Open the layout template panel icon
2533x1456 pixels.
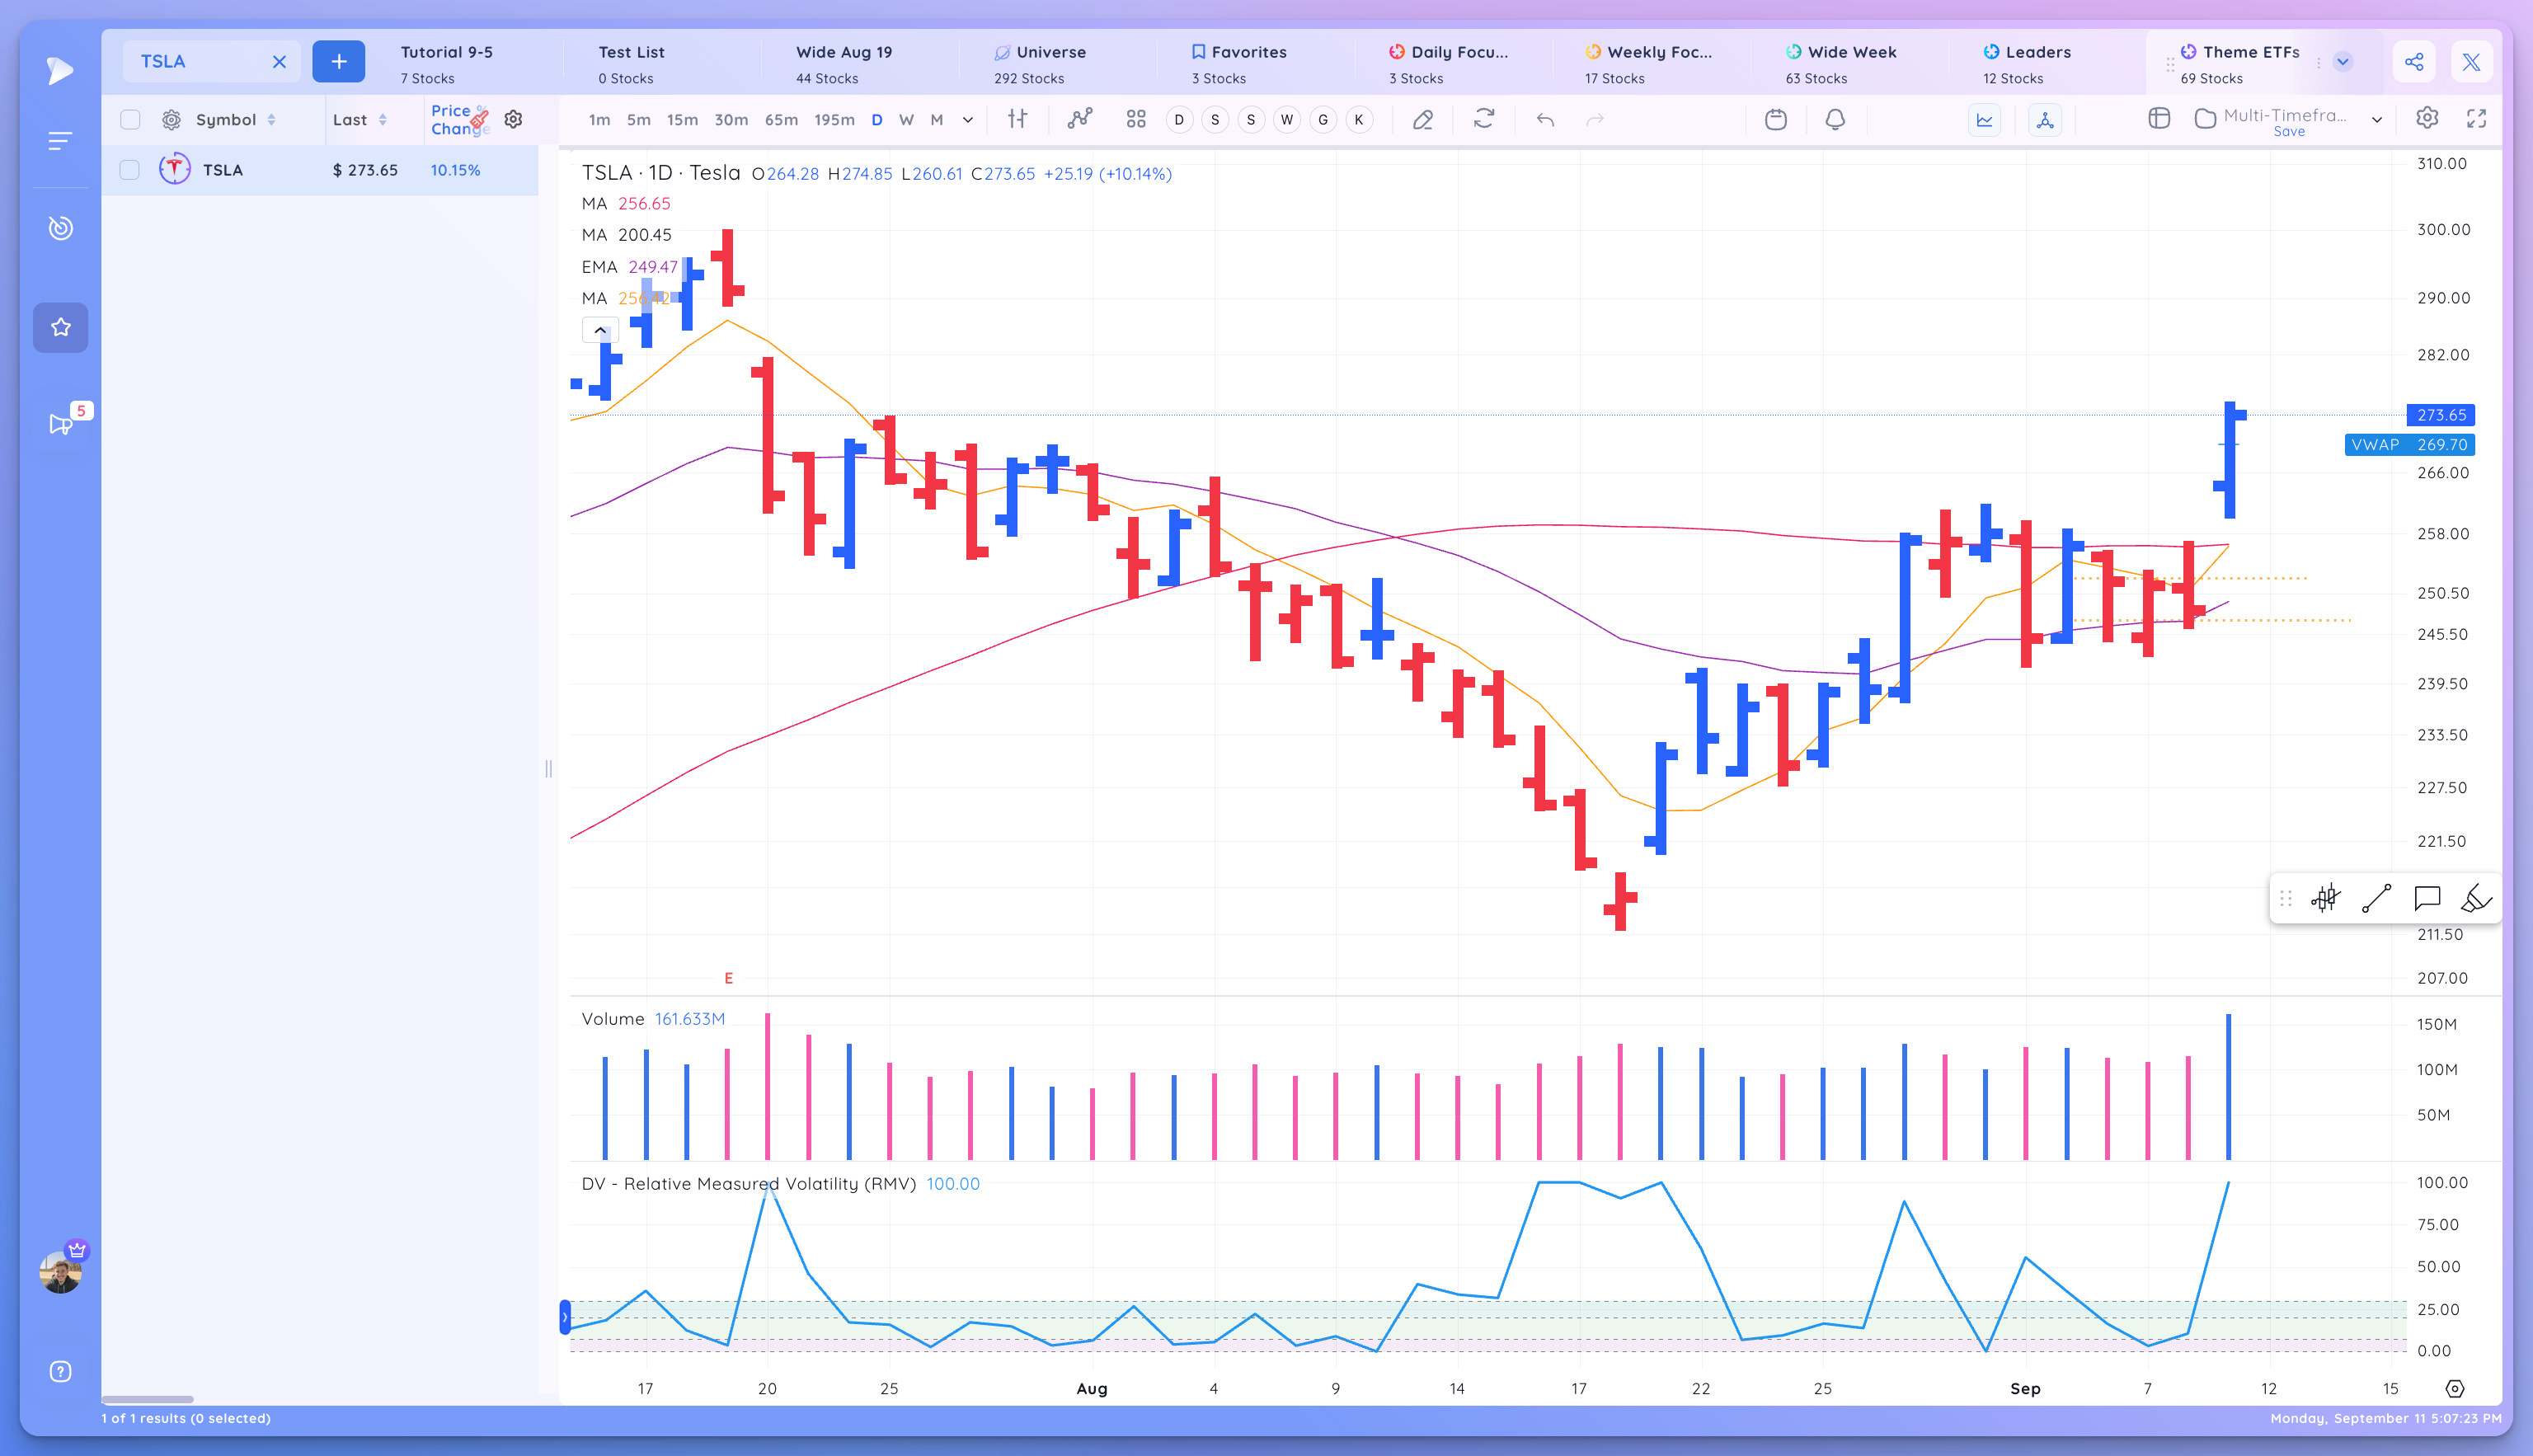pos(2159,119)
